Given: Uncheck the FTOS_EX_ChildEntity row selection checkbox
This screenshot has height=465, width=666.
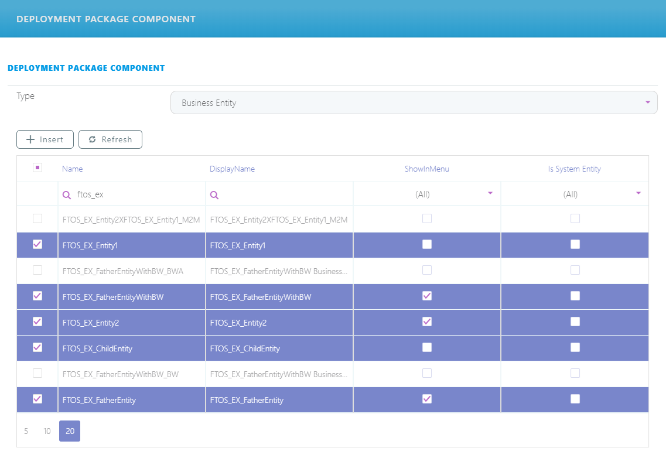Looking at the screenshot, I should 37,348.
